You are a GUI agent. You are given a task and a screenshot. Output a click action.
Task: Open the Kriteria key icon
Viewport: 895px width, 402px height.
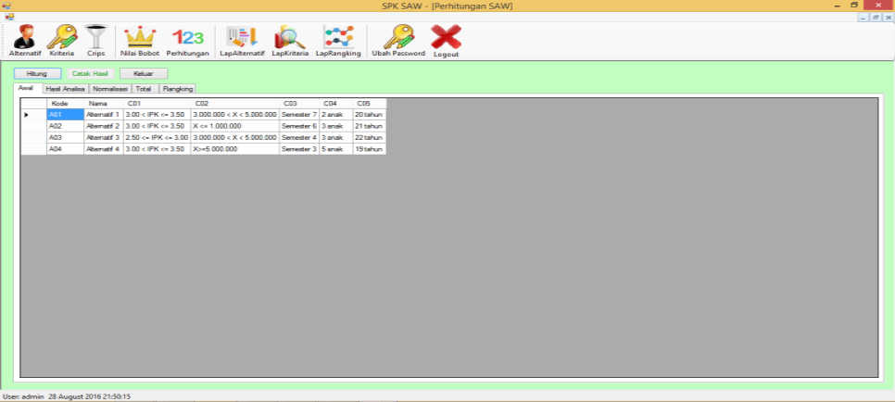62,41
